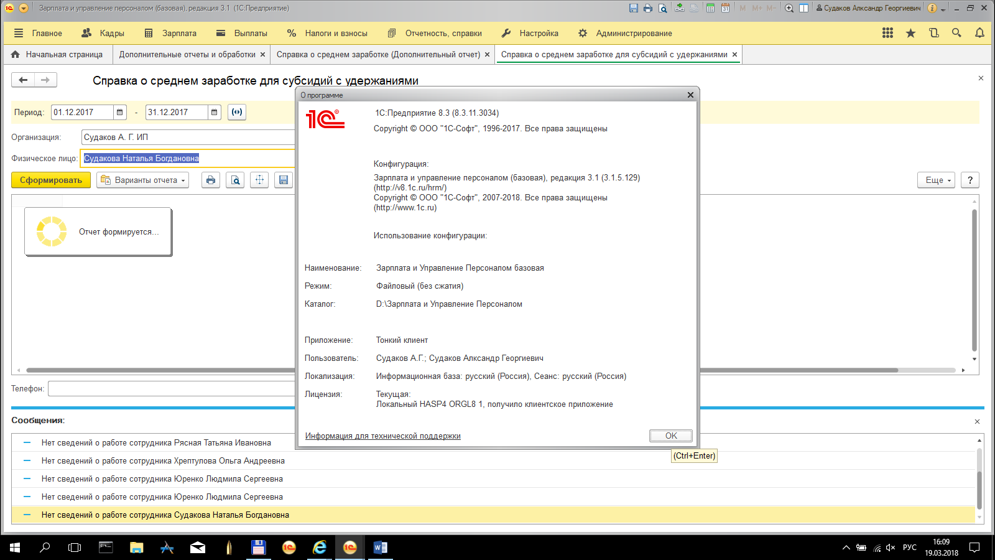This screenshot has height=560, width=995.
Task: Open the Кадры section
Action: 103,33
